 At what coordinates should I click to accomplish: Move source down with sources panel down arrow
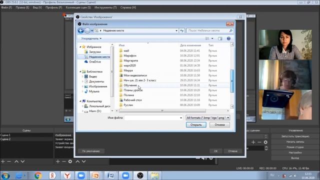click(83, 161)
